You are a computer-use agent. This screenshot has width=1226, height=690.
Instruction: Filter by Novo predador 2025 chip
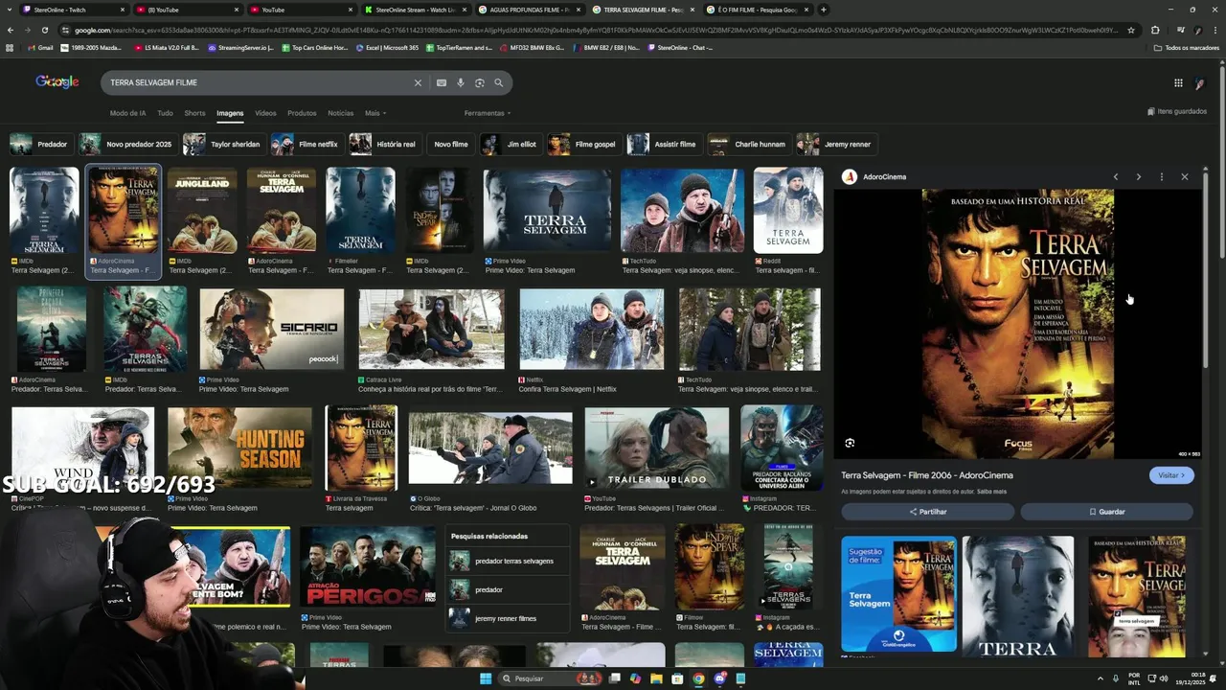pos(127,144)
